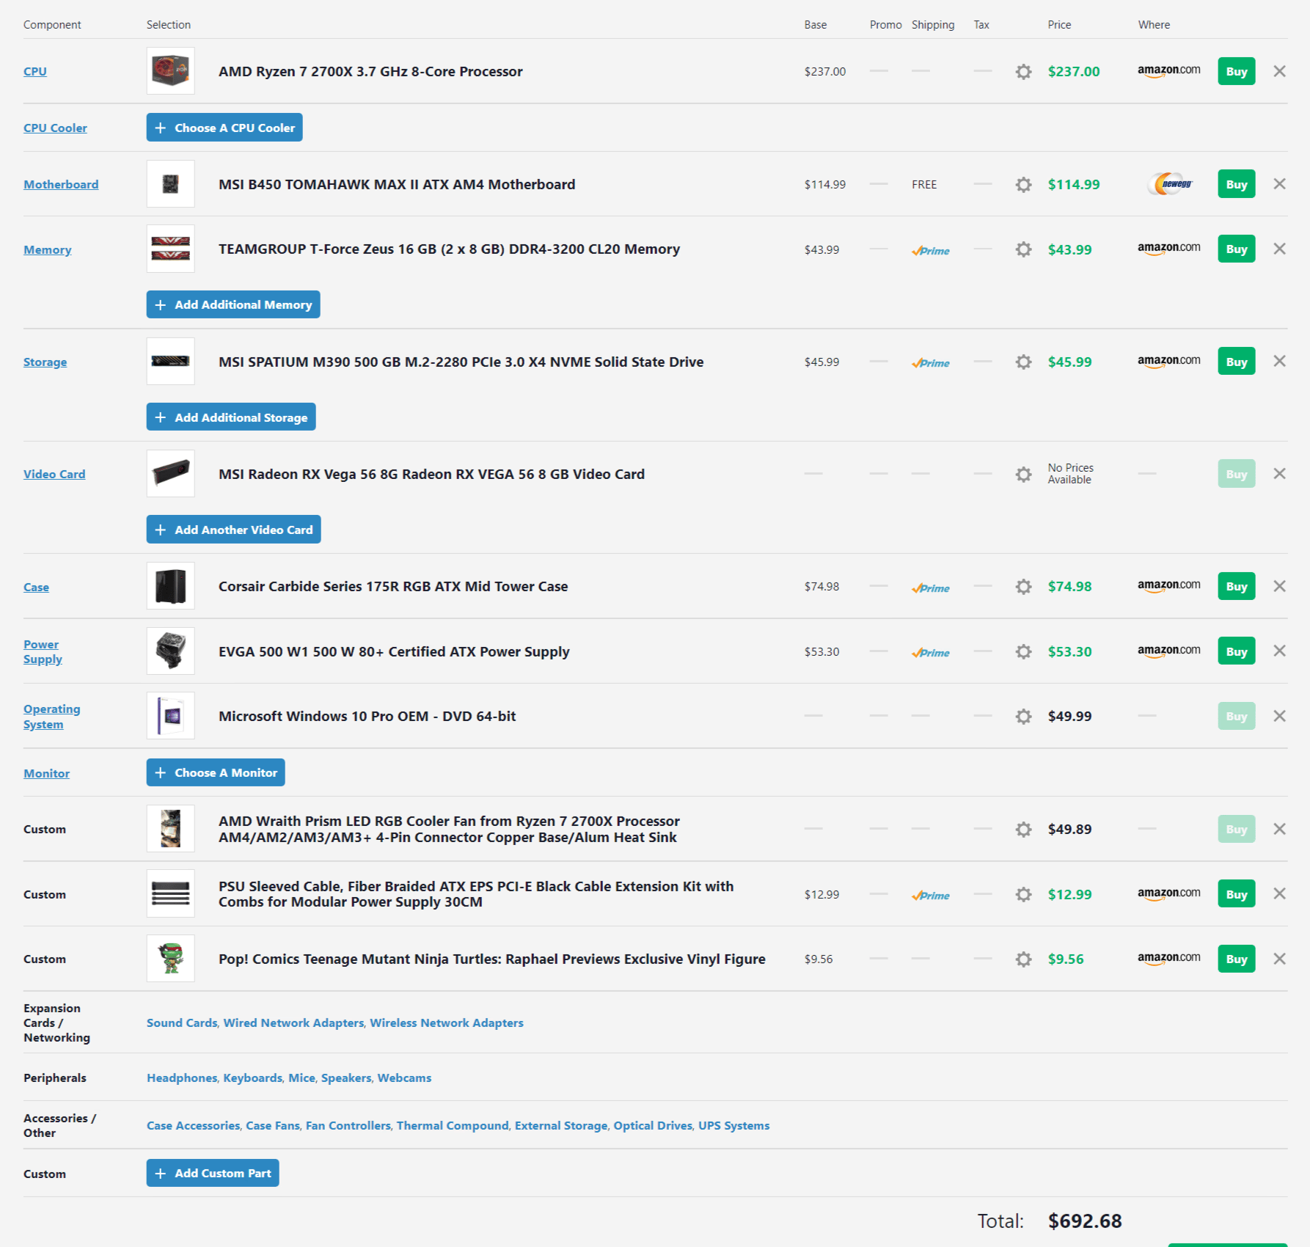The height and width of the screenshot is (1247, 1310).
Task: Remove the Raphael Vinyl Figure item
Action: 1279,959
